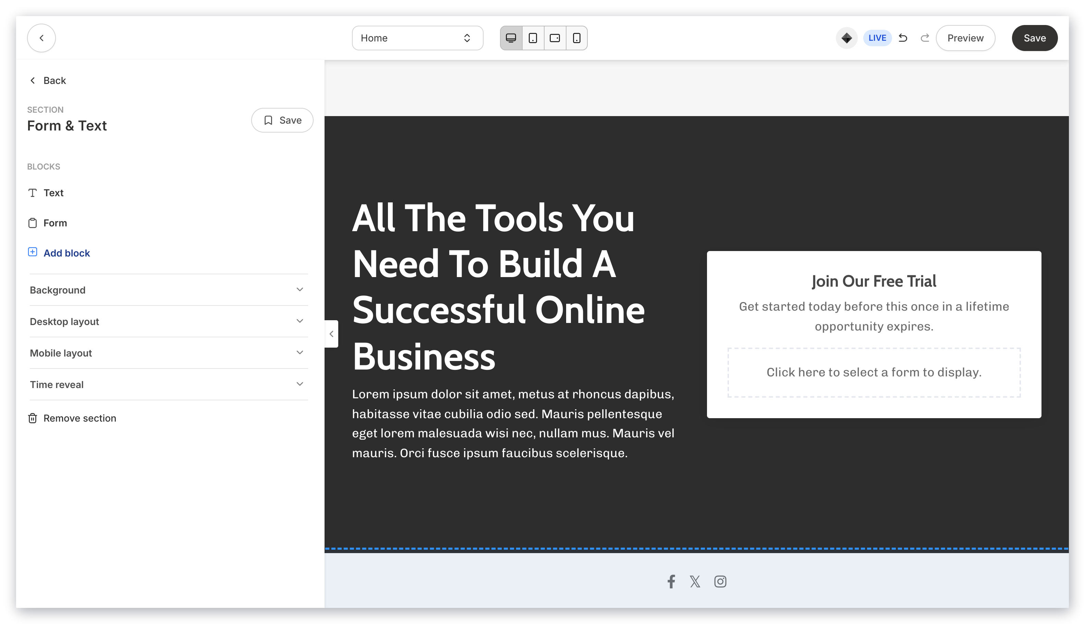The image size is (1085, 624).
Task: Expand the Time reveal settings
Action: (x=169, y=384)
